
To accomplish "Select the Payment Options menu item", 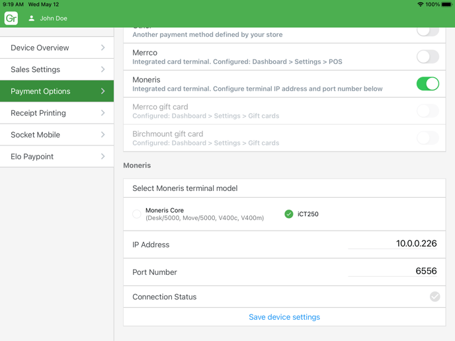I will 56,91.
